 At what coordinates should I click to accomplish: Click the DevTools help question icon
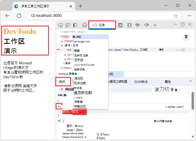[183, 24]
